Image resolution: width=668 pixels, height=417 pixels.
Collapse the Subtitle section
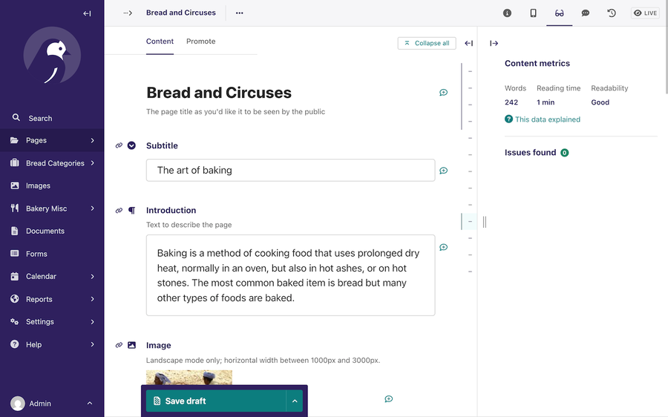(x=131, y=145)
